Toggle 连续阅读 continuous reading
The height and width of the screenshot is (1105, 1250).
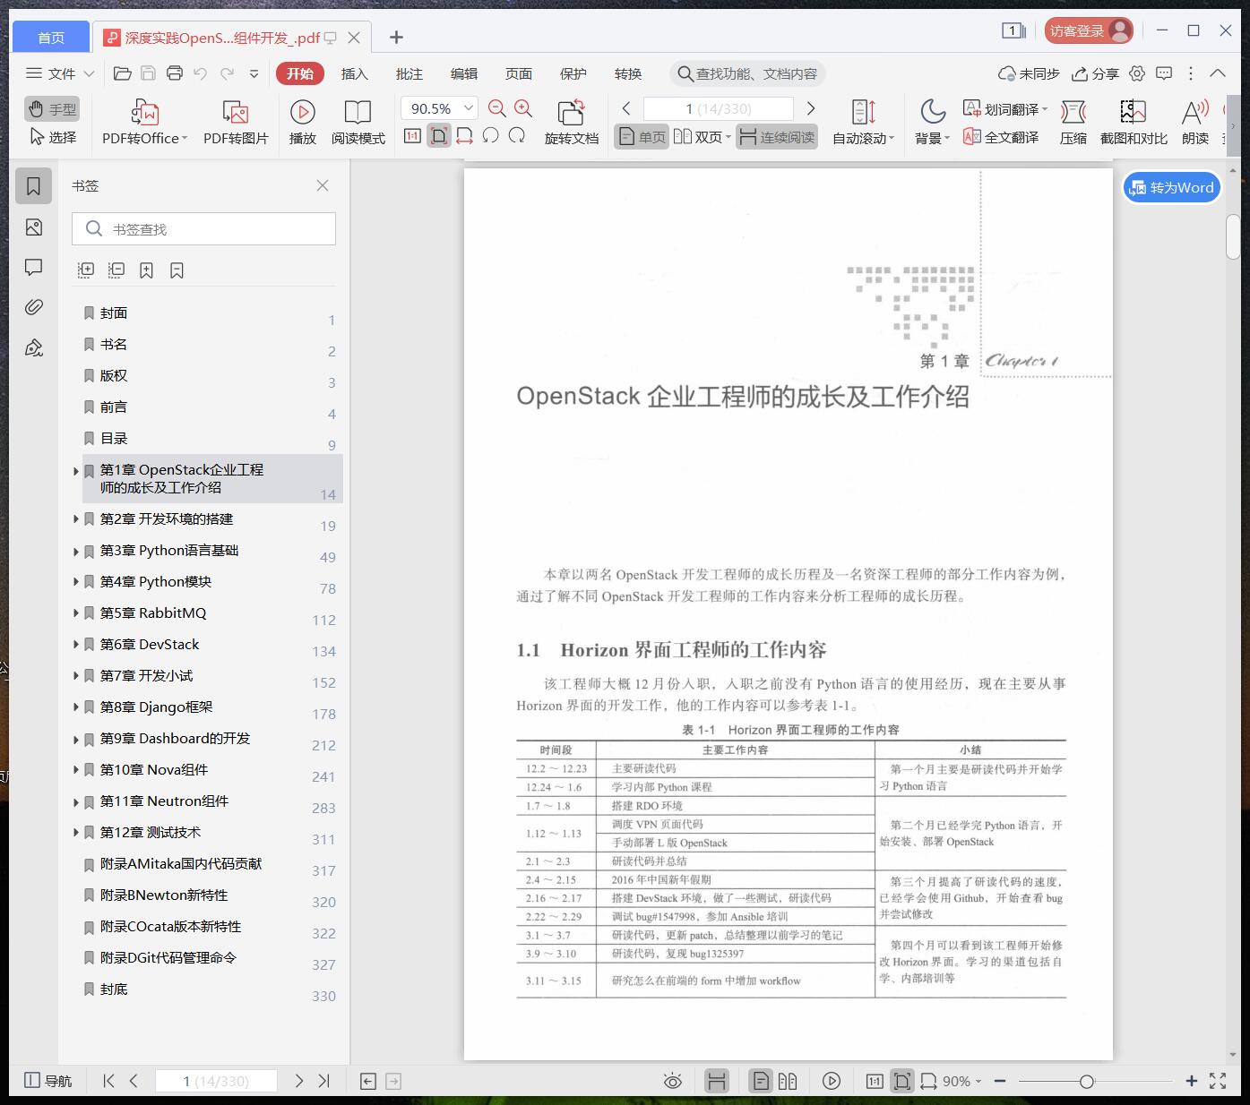pos(777,137)
